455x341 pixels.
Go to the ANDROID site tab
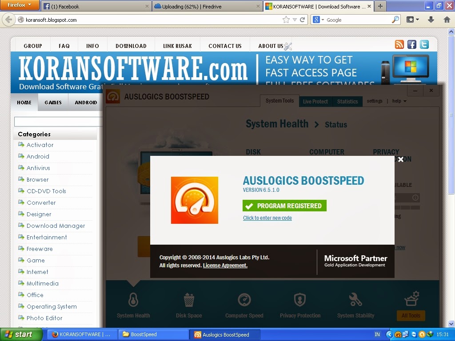[x=86, y=103]
